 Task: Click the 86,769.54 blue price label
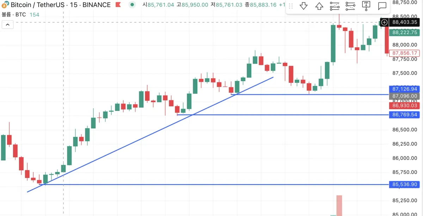[x=404, y=115]
